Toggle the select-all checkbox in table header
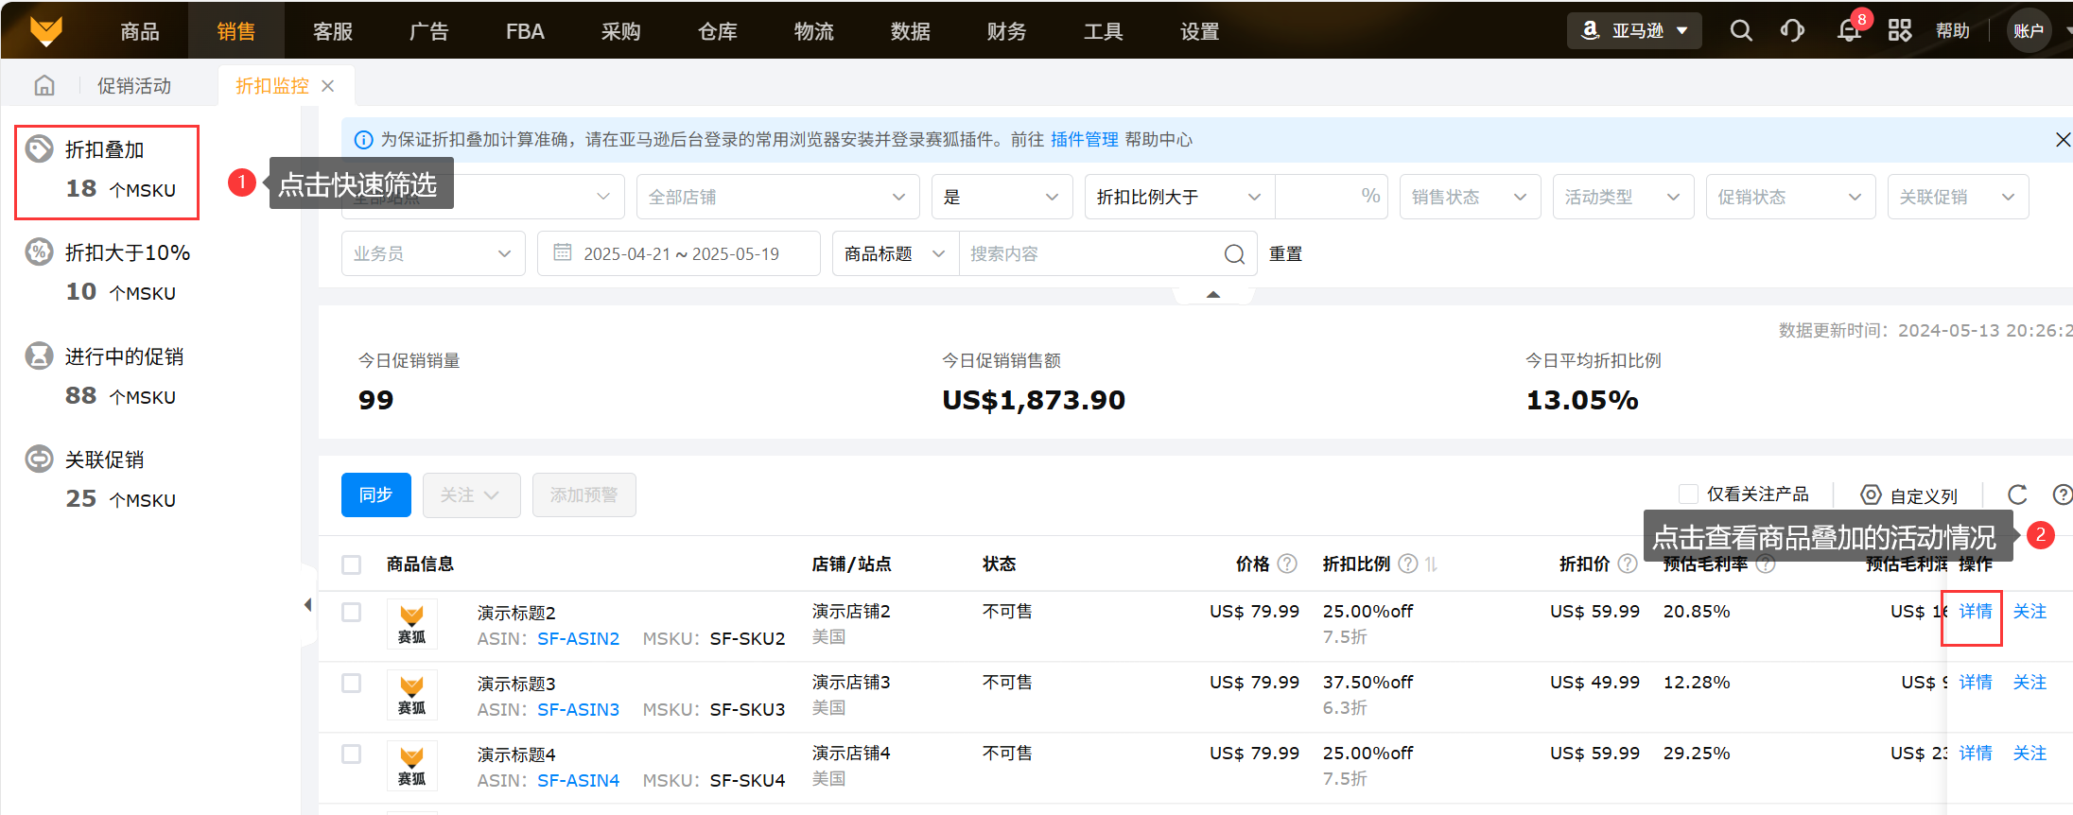 click(352, 564)
